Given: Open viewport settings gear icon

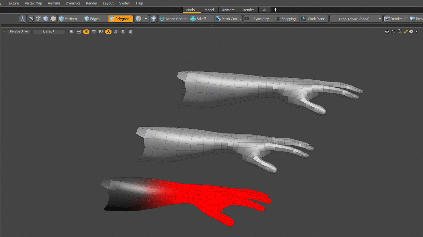Looking at the screenshot, I should [411, 32].
